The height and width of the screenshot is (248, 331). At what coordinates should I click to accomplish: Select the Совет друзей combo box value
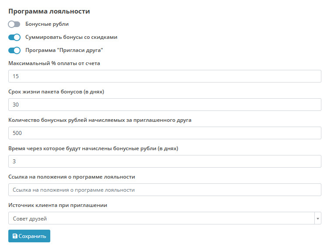pyautogui.click(x=161, y=218)
